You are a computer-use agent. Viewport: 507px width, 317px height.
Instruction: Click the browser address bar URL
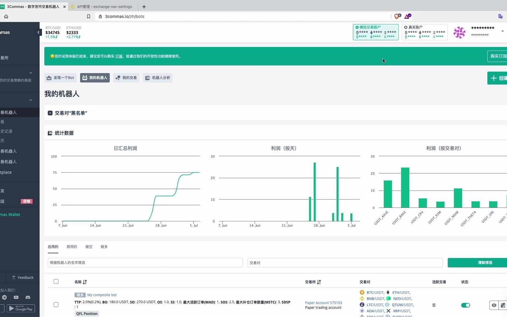pyautogui.click(x=125, y=16)
